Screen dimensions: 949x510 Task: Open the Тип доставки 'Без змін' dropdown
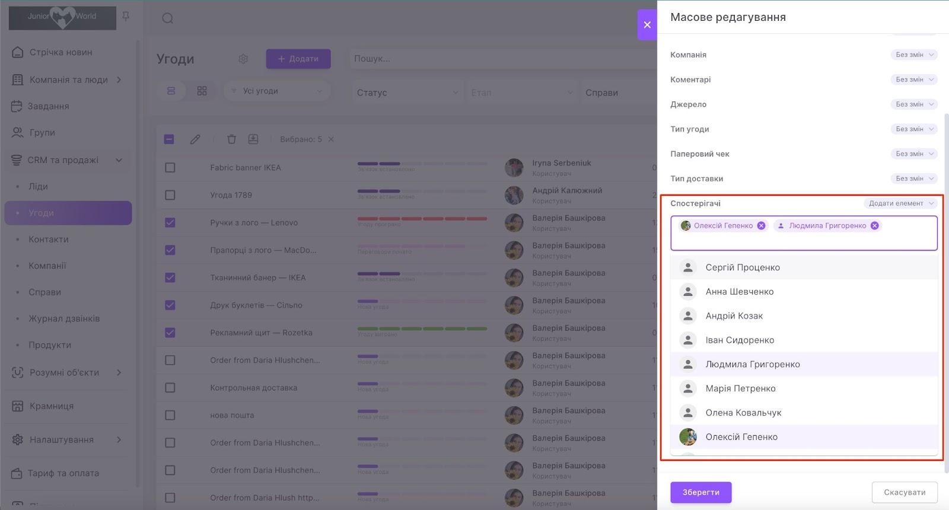(913, 179)
